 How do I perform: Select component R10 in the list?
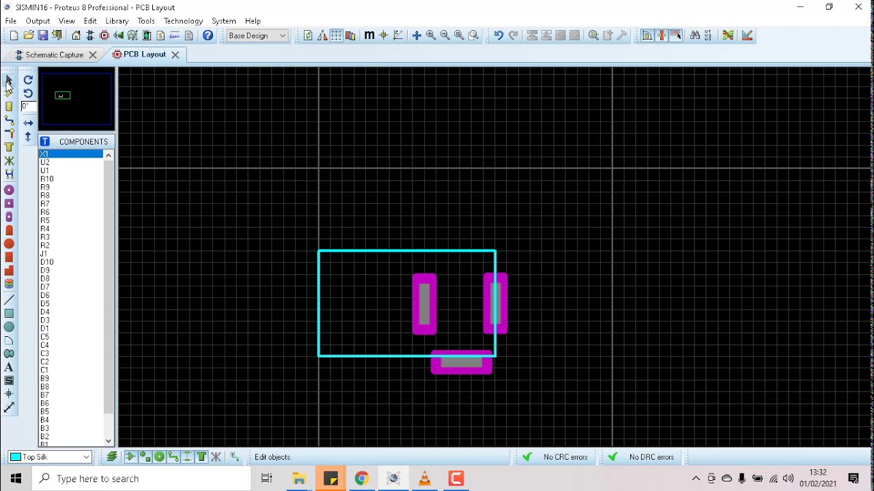point(71,179)
